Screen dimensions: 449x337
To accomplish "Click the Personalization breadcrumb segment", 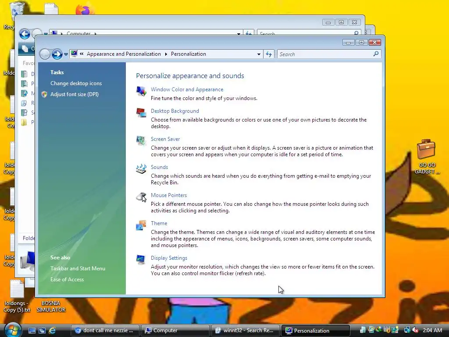I will click(189, 54).
